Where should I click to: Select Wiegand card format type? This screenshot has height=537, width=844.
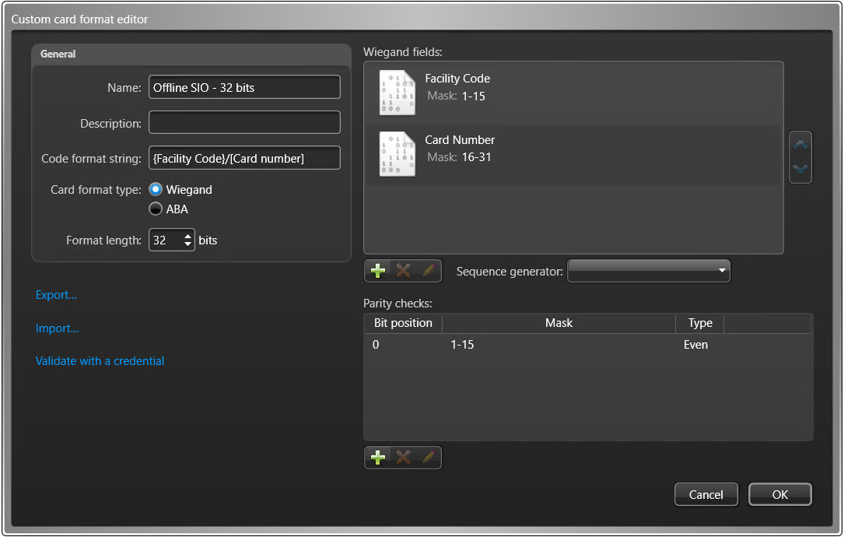coord(156,190)
